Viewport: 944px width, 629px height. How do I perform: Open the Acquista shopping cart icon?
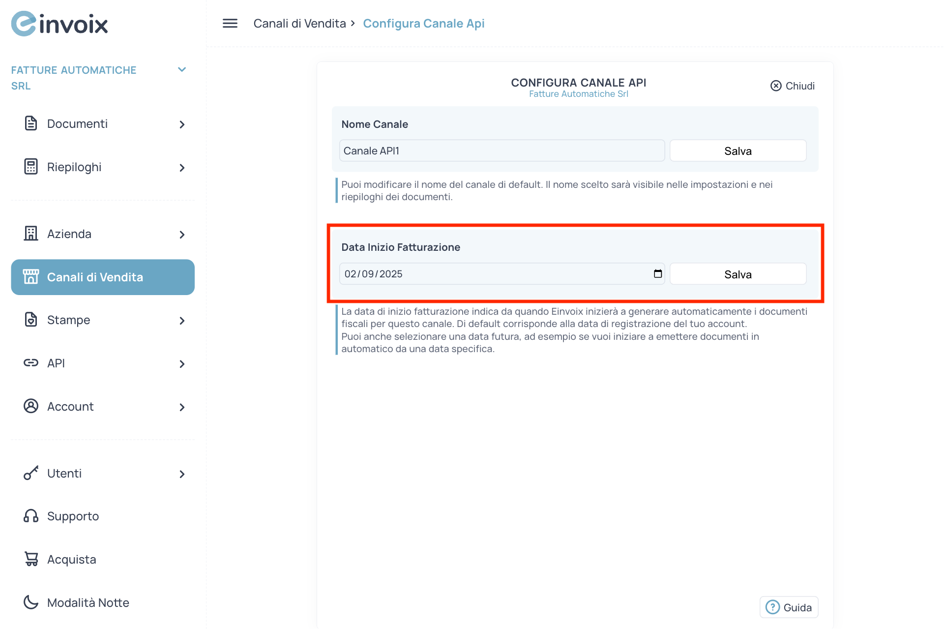[30, 559]
